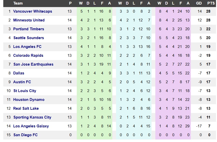This screenshot has height=142, width=217.
Task: Open the San Diego FC team link
Action: tap(25, 135)
